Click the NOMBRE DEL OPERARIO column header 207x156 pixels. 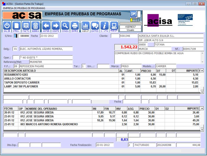click(x=59, y=109)
